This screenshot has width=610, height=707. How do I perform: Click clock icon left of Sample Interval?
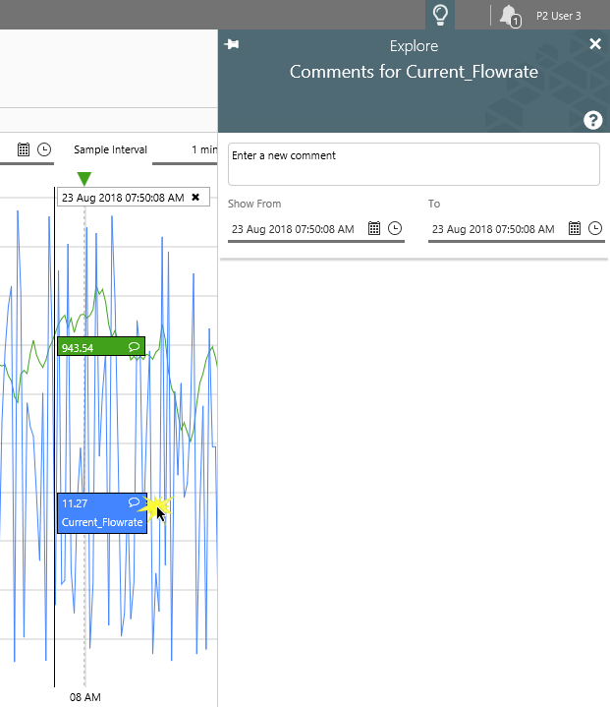(44, 149)
